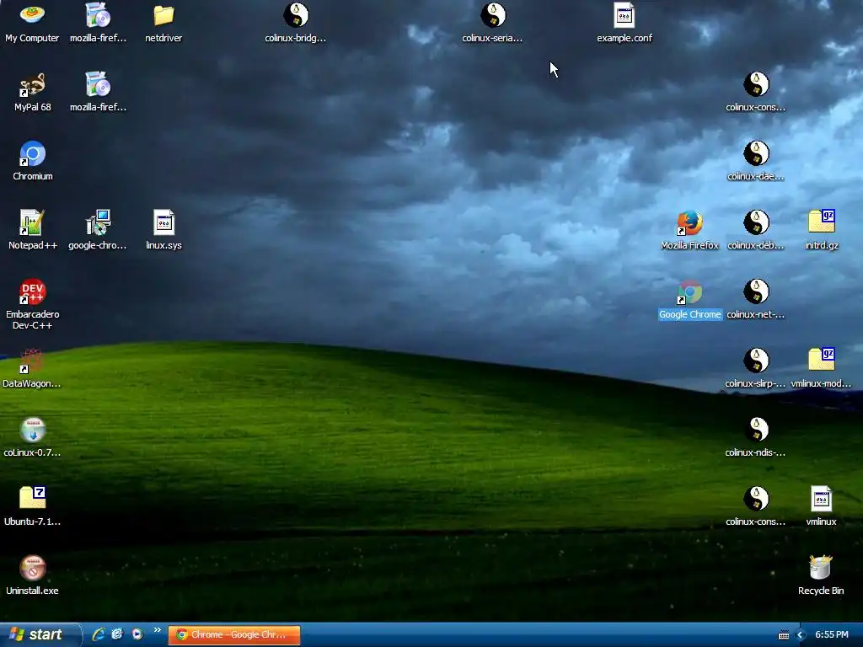This screenshot has height=647, width=863.
Task: Click Show Desktop icon in Quick Launch
Action: (x=117, y=634)
